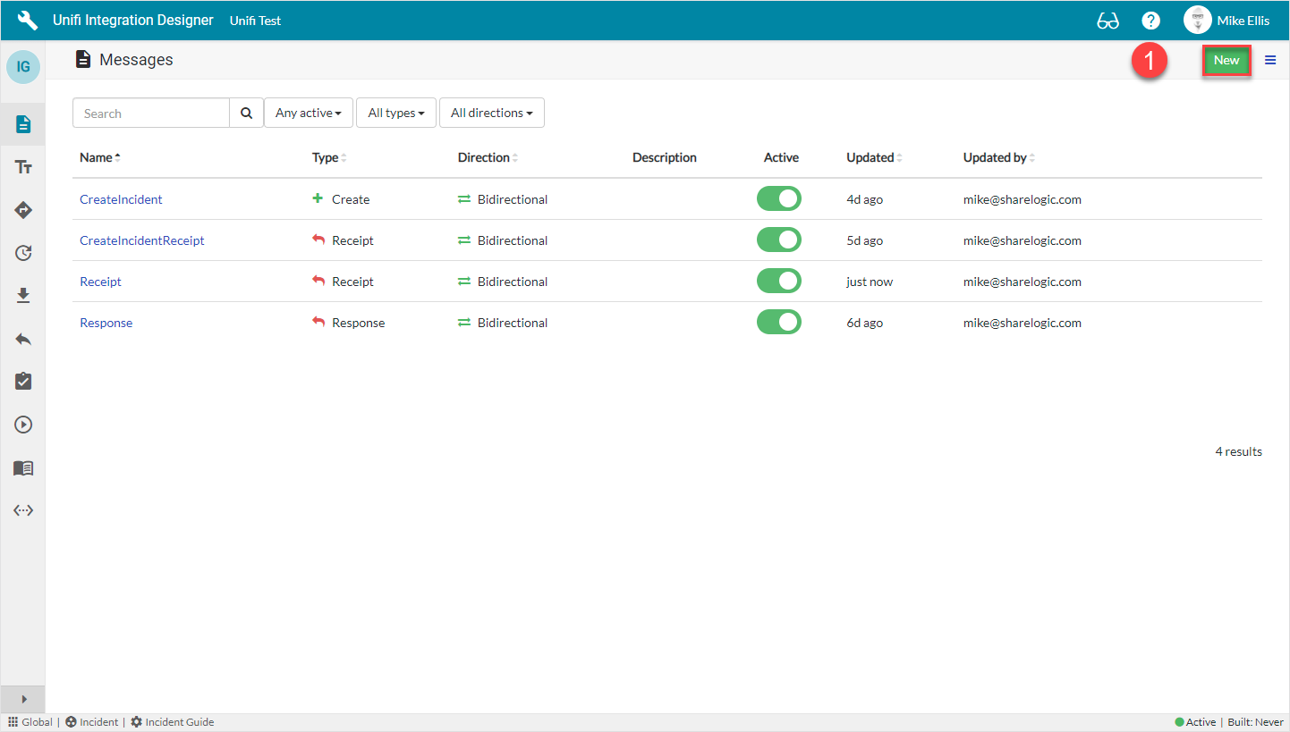This screenshot has width=1290, height=732.
Task: Open the clipboard check icon in sidebar
Action: point(23,382)
